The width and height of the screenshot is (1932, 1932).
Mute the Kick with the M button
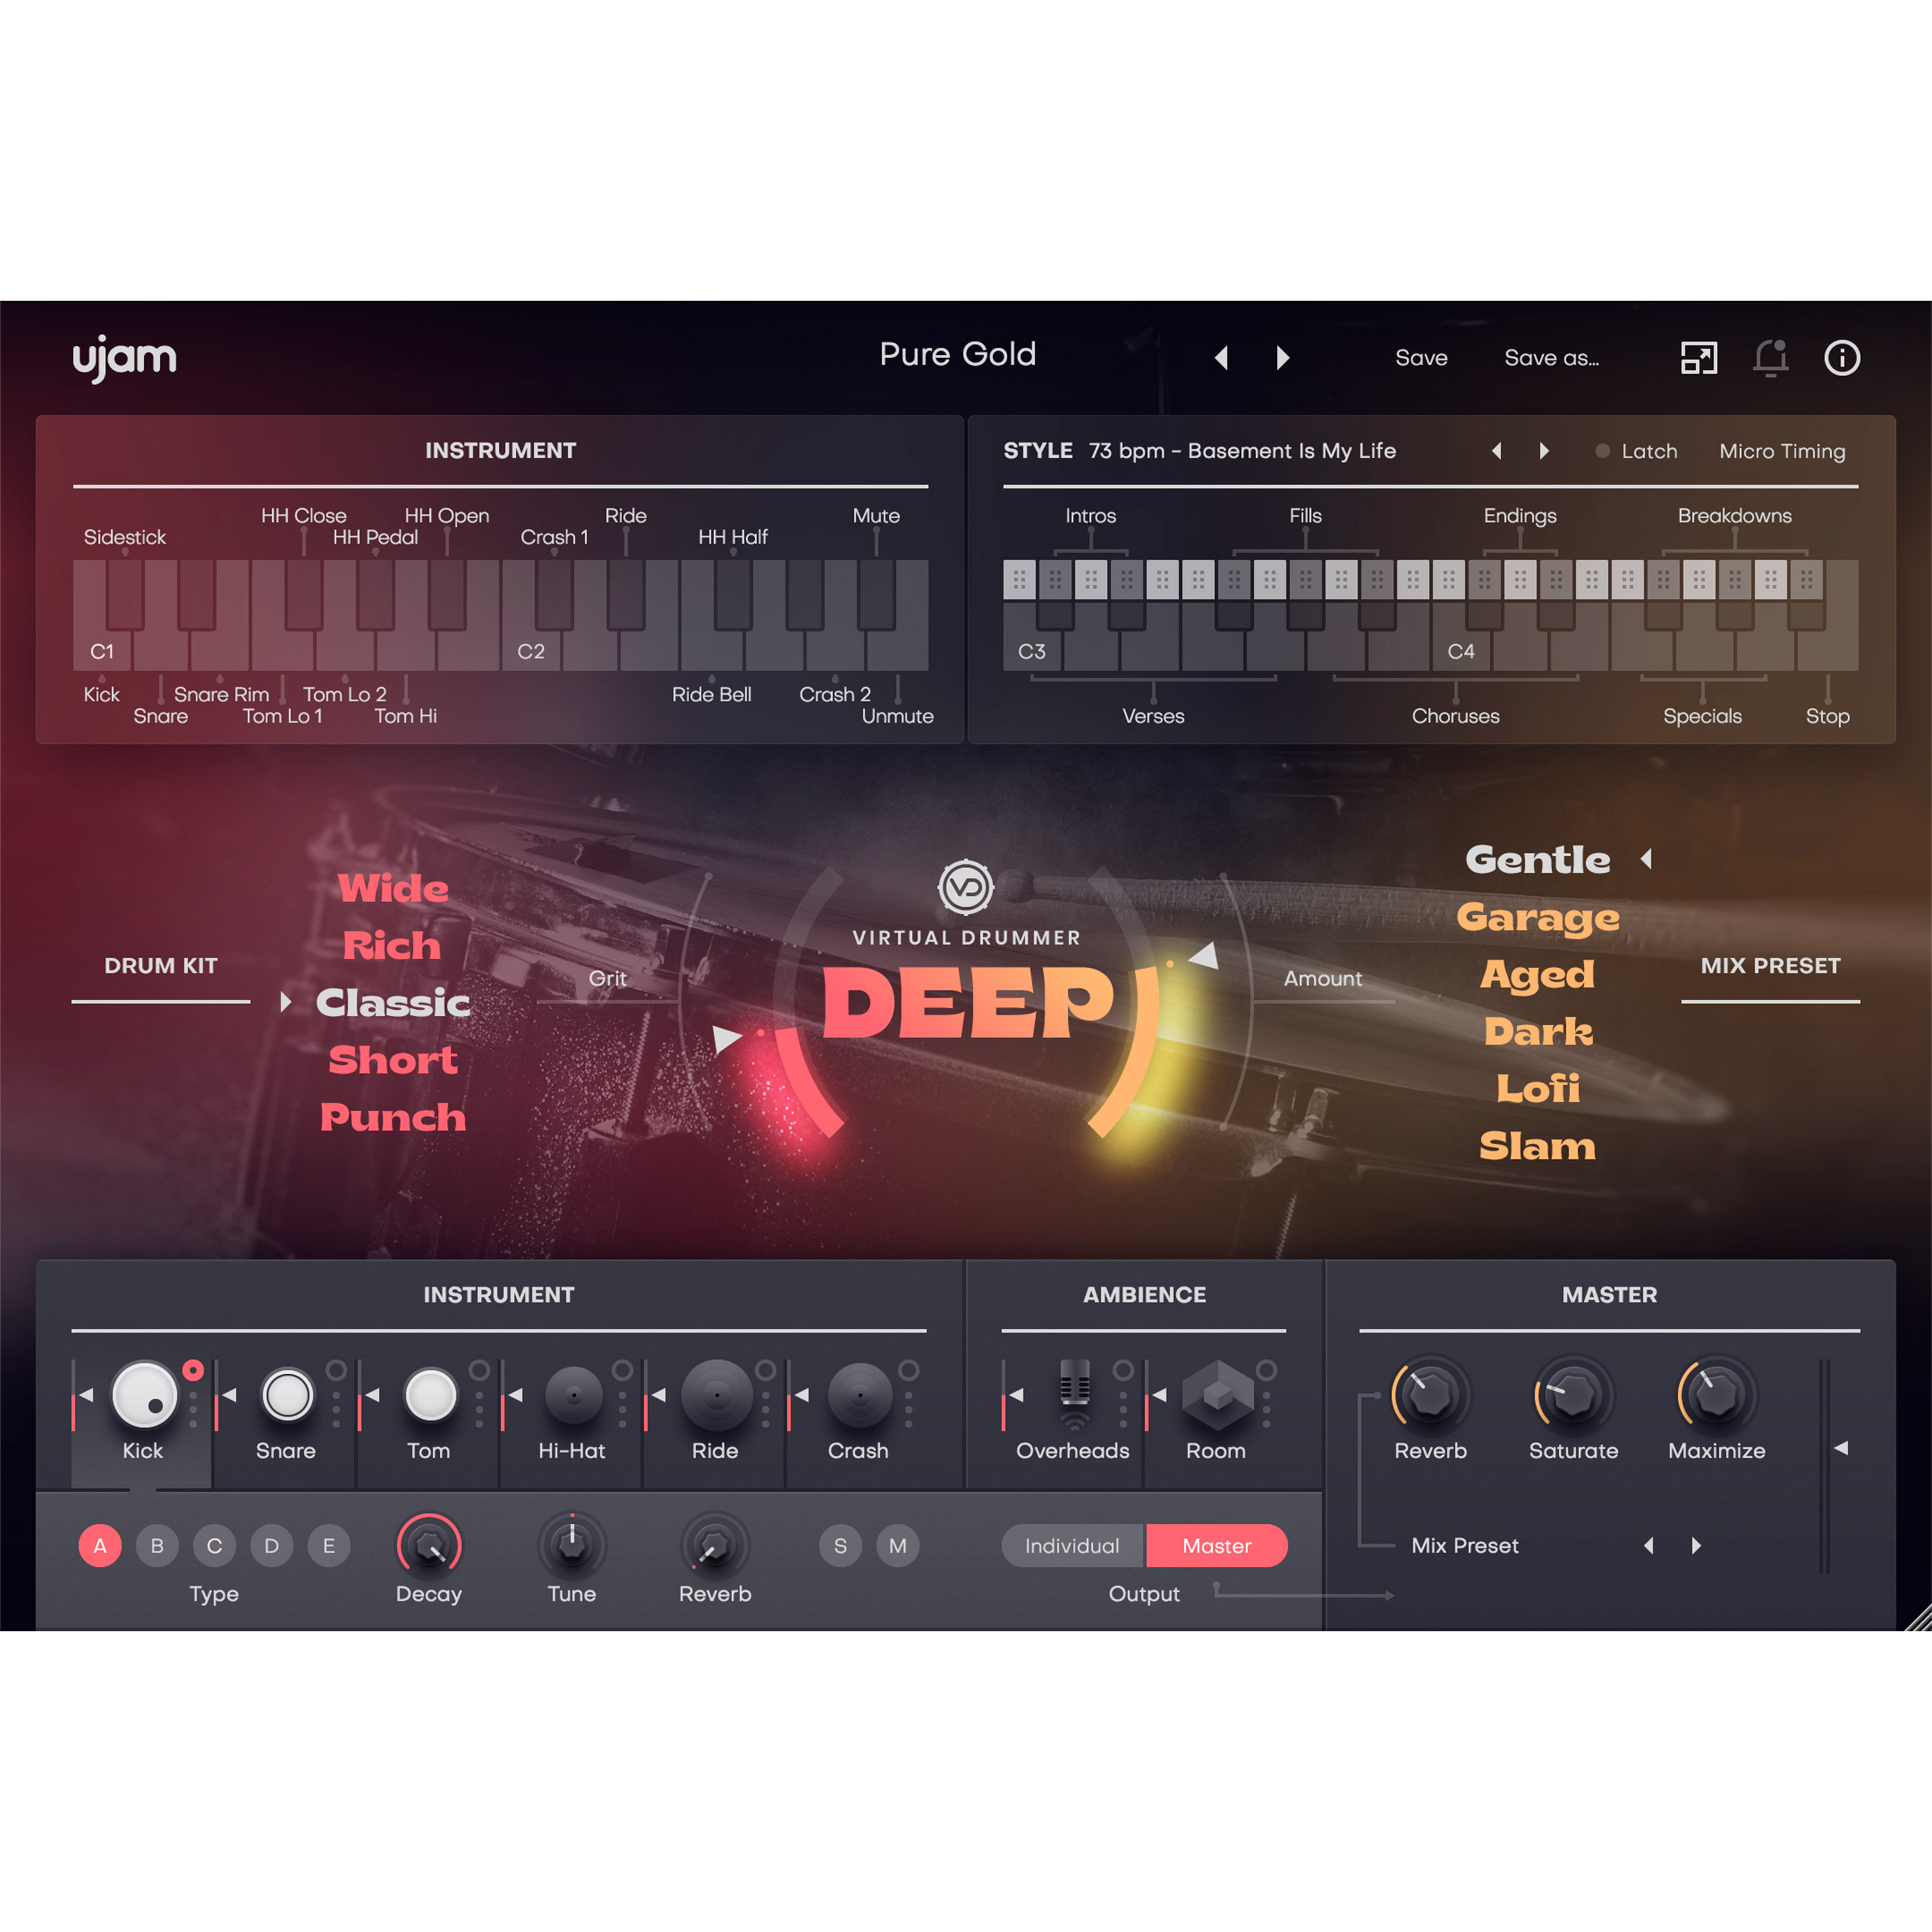(897, 1545)
